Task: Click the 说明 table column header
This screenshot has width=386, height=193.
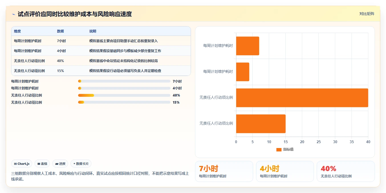Action: coord(93,31)
